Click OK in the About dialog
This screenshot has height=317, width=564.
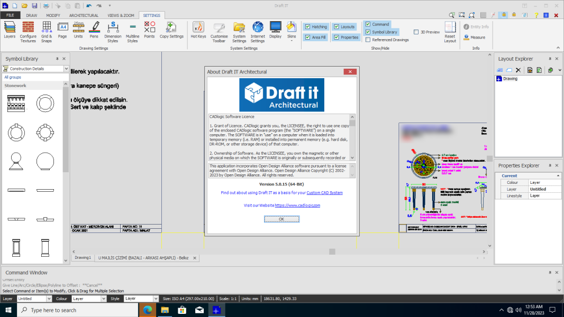[281, 219]
